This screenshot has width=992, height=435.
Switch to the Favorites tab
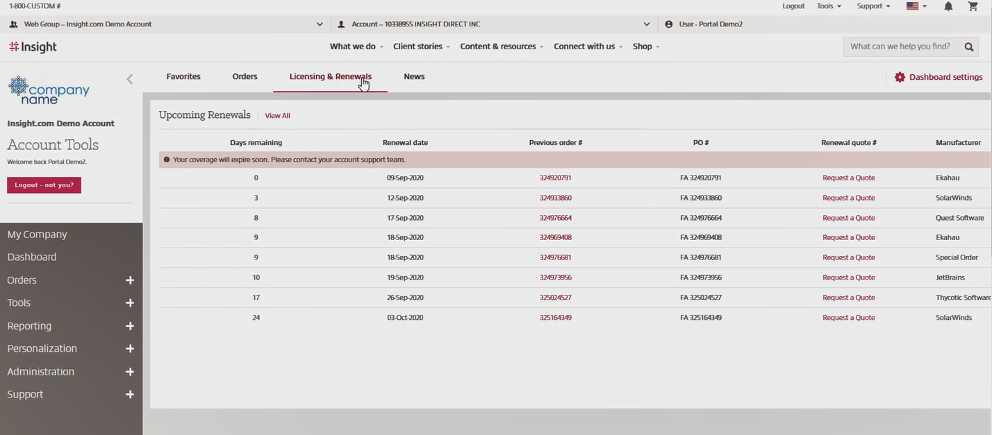pyautogui.click(x=183, y=76)
